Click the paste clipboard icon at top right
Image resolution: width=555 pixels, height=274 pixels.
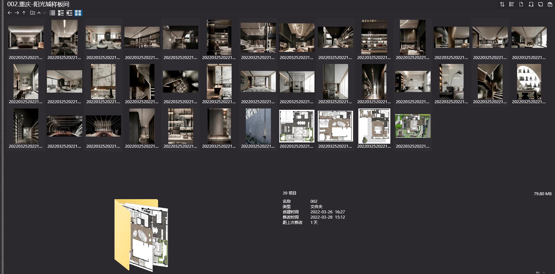click(x=550, y=4)
